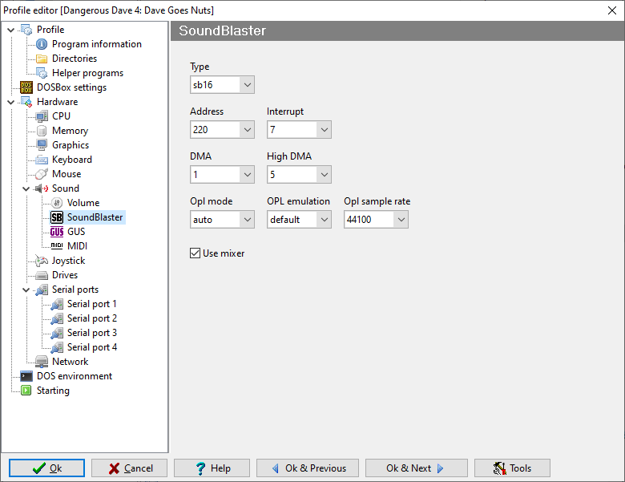Click the CPU chip icon
The image size is (625, 482).
click(x=42, y=116)
